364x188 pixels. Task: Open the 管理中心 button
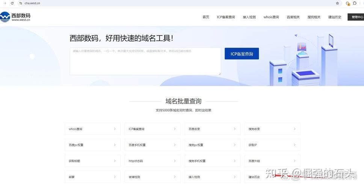(x=356, y=17)
